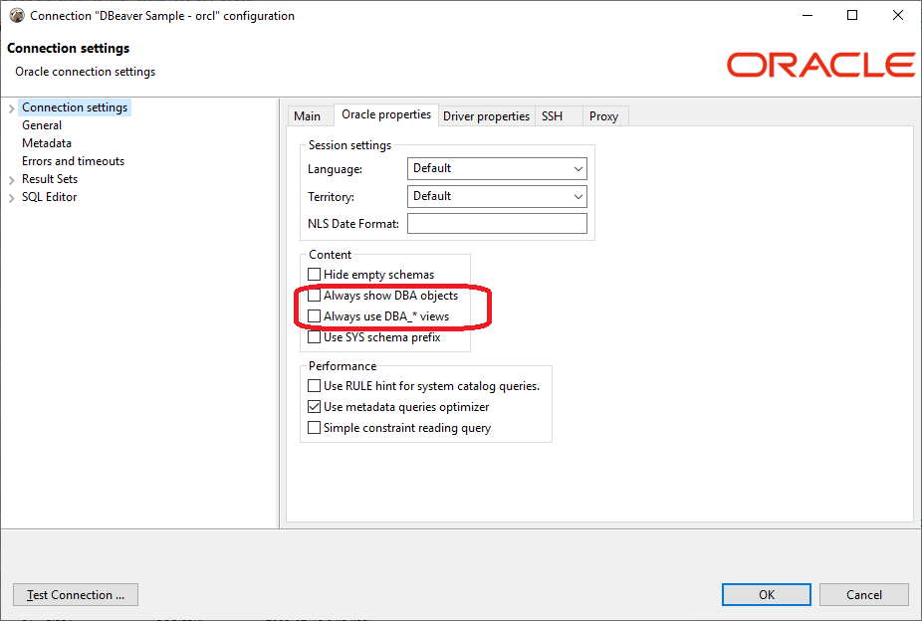The width and height of the screenshot is (922, 621).
Task: Switch to the Main tab
Action: 309,115
